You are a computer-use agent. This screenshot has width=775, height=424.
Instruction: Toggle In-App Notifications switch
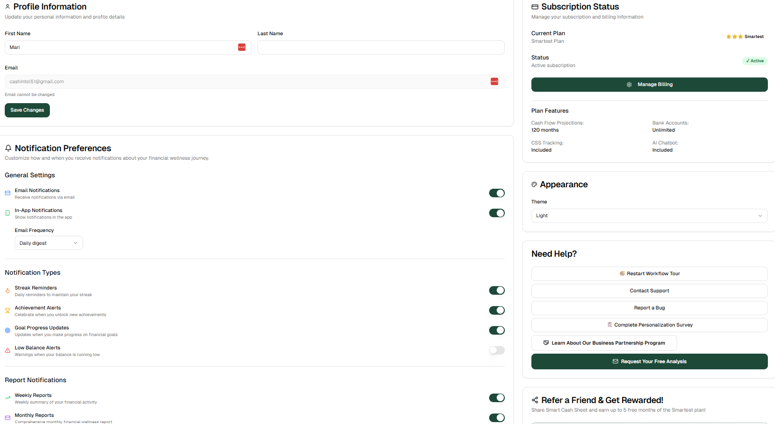pyautogui.click(x=497, y=213)
